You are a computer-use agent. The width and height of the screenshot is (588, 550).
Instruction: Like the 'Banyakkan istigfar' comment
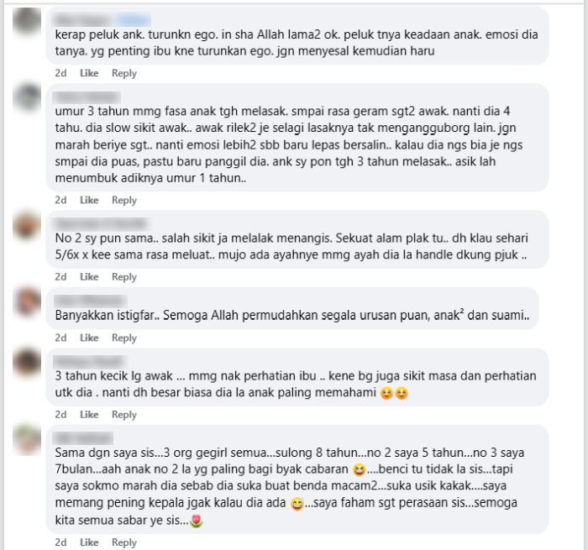[89, 338]
